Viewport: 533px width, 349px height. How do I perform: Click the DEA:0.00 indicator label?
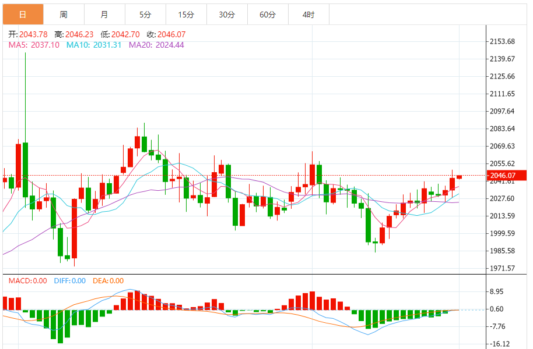click(x=108, y=281)
